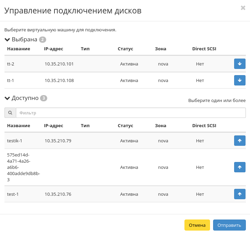Select the testik-1 row name
The image size is (250, 234).
point(14,141)
